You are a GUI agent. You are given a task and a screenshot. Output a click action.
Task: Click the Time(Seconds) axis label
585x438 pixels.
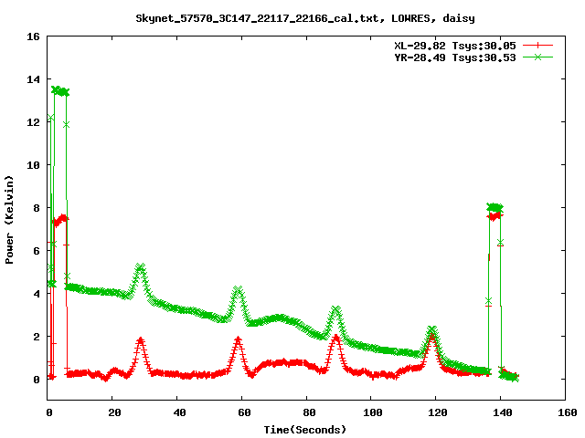tap(305, 430)
